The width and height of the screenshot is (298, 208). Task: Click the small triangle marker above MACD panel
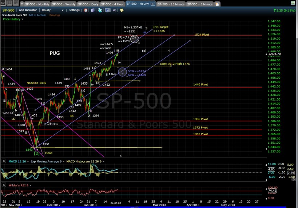[121, 156]
